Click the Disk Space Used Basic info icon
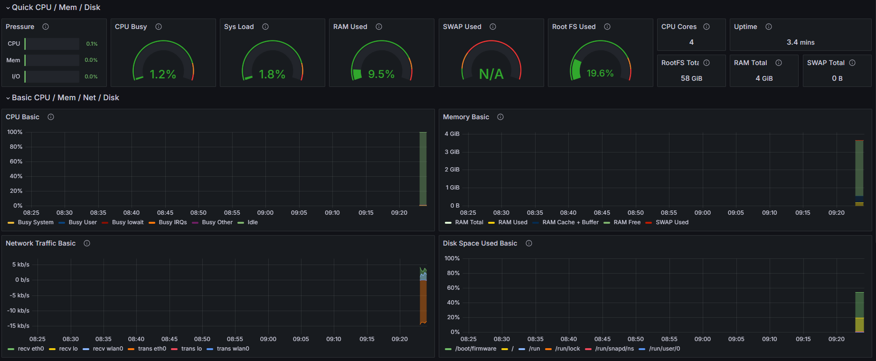This screenshot has width=876, height=361. 529,243
